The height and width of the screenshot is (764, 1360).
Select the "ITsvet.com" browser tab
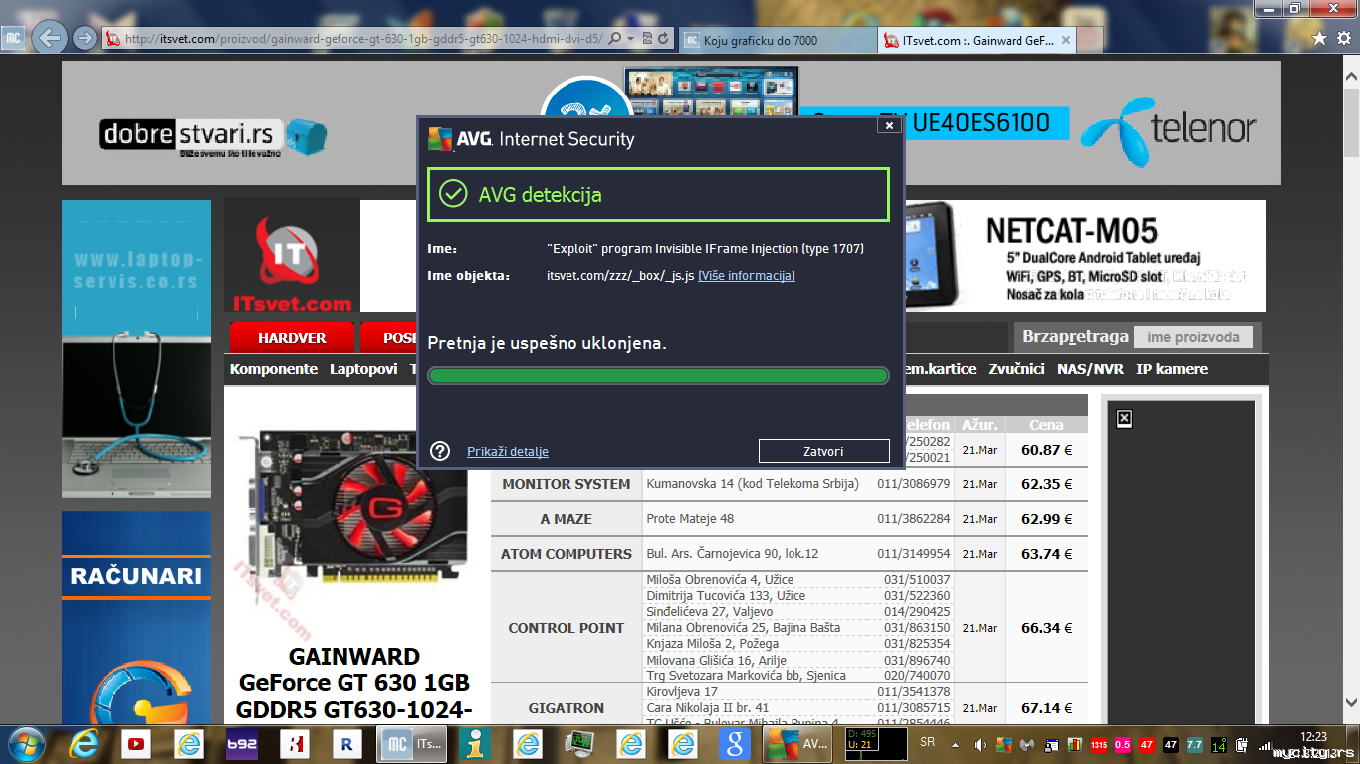[978, 40]
